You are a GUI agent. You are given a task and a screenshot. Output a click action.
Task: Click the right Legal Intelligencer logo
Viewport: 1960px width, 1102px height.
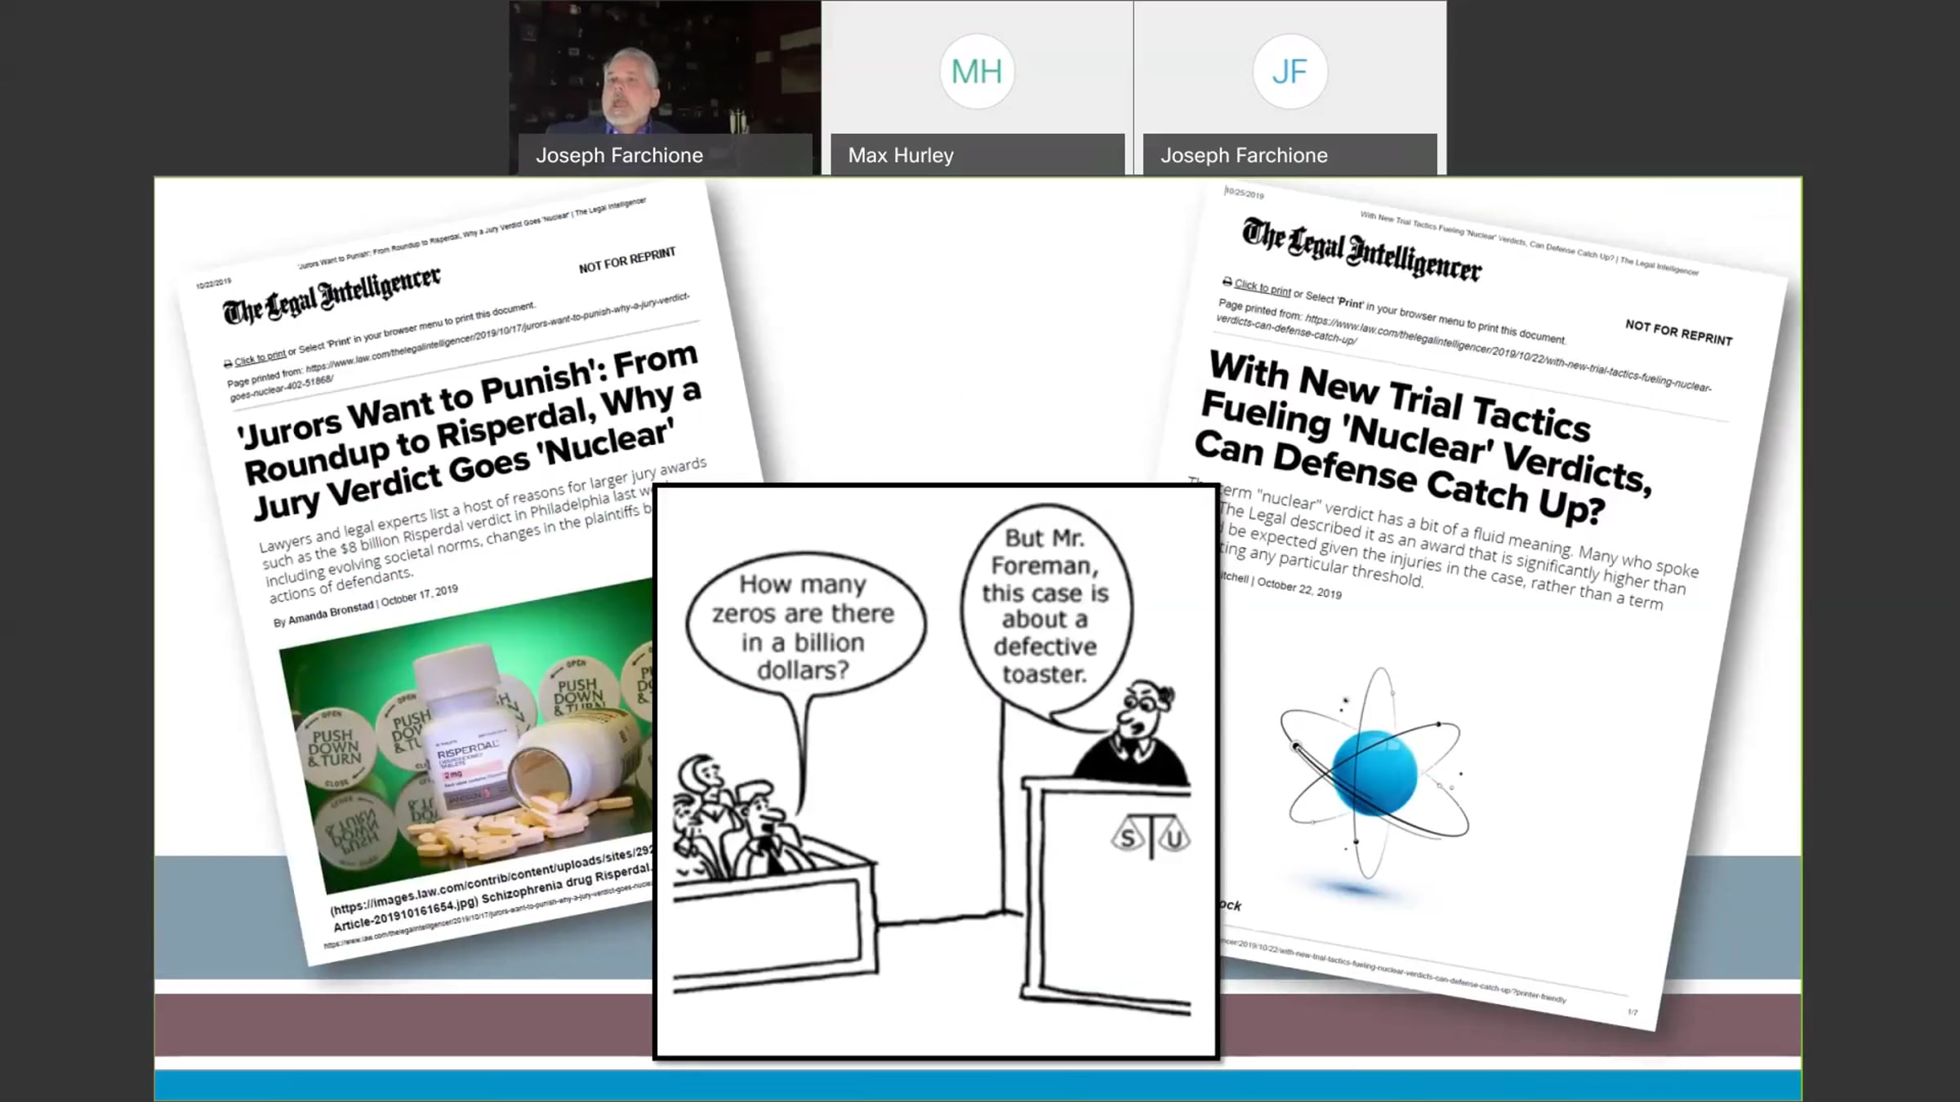tap(1361, 250)
